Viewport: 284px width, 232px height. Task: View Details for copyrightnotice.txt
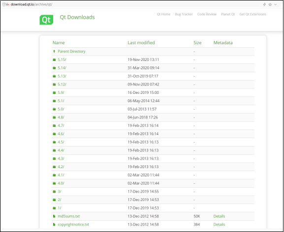coord(219,225)
